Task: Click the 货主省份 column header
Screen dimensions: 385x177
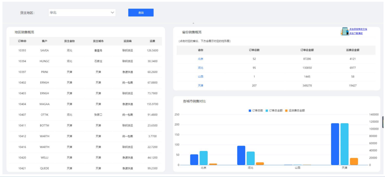Action: point(69,41)
